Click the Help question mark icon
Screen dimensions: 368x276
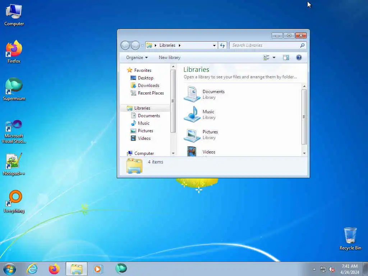coord(299,57)
